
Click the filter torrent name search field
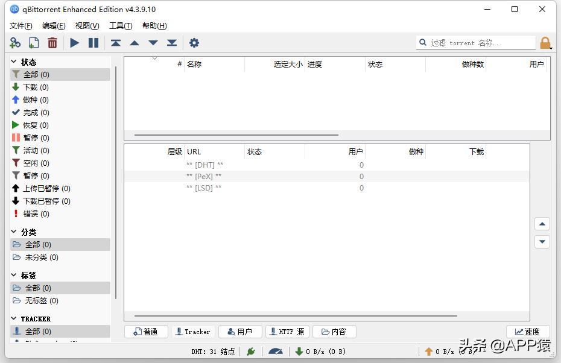tap(476, 43)
